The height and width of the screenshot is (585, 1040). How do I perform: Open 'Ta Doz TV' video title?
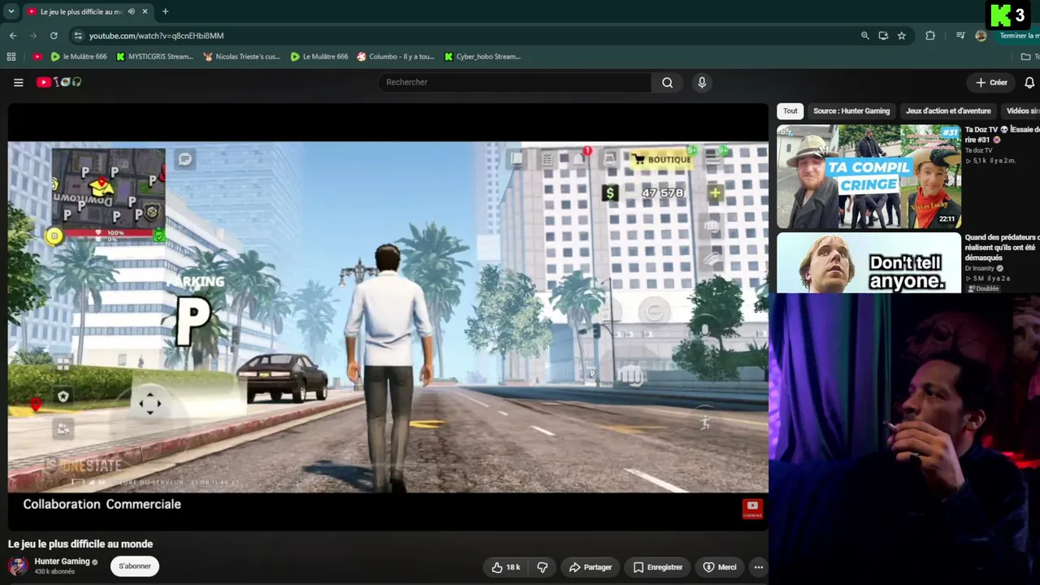(1003, 135)
